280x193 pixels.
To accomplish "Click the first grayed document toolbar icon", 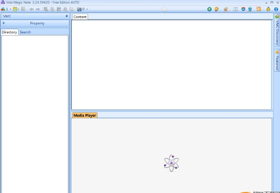I will tap(46, 9).
